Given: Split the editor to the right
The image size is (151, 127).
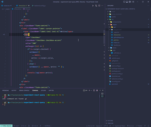Looking at the screenshot, I should pos(99,6).
